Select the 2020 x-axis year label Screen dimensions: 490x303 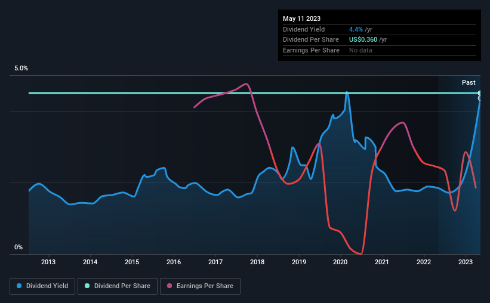click(340, 262)
